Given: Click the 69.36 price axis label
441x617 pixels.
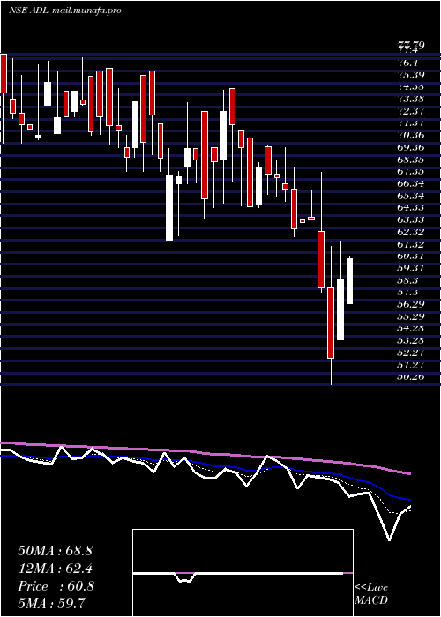Looking at the screenshot, I should coord(410,147).
